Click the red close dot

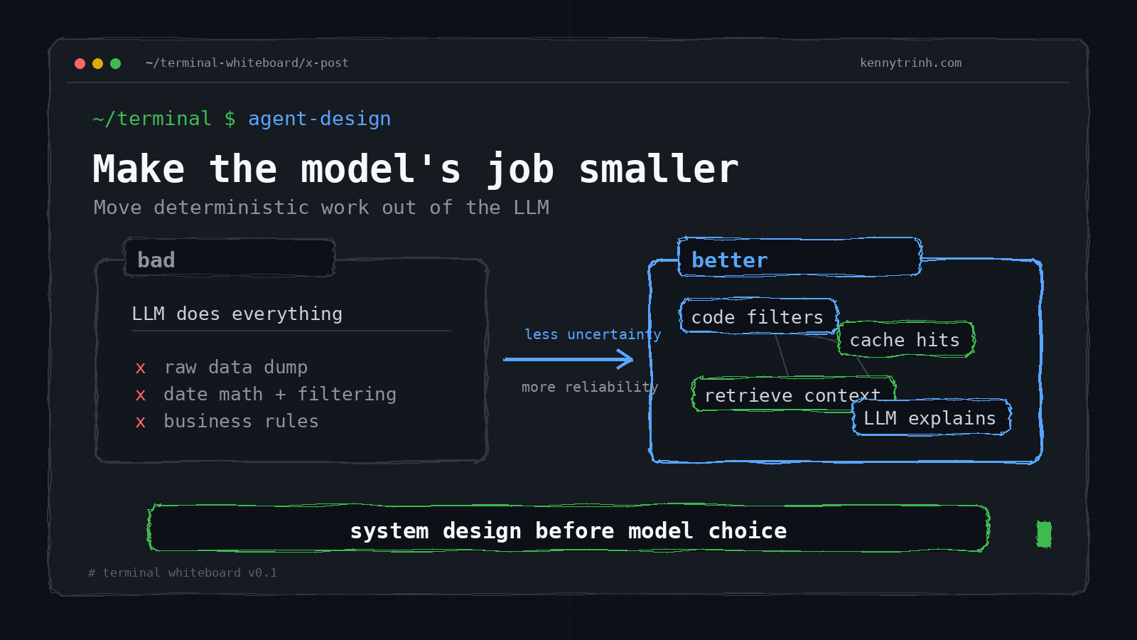(x=80, y=63)
